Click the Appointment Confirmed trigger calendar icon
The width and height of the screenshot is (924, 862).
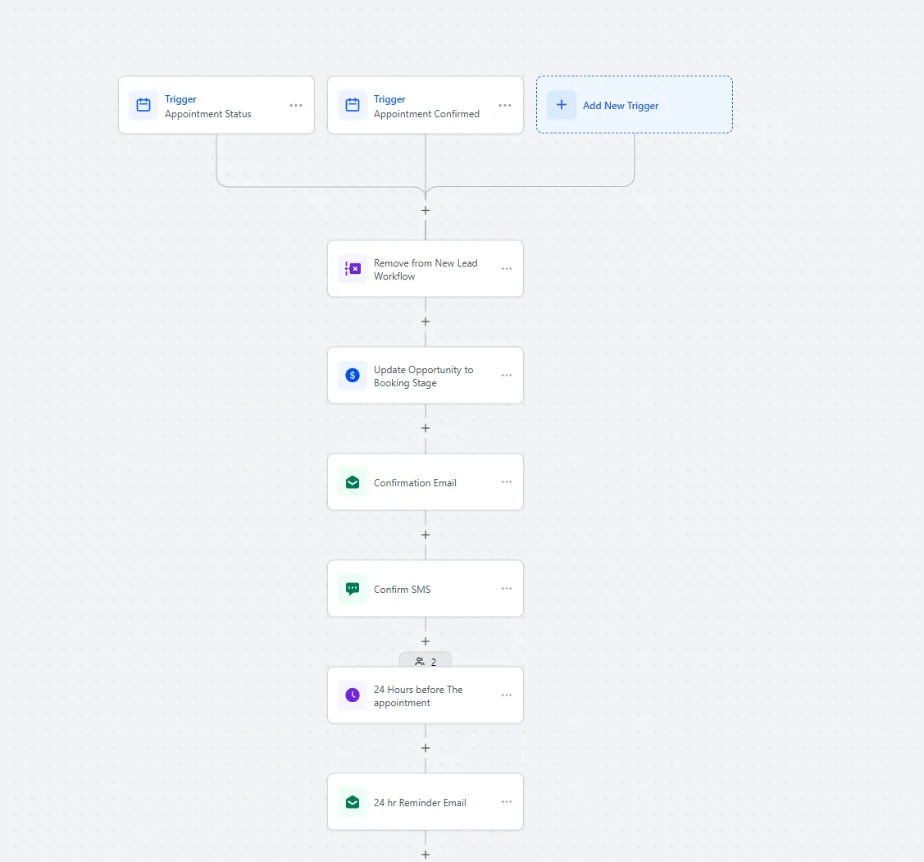coord(353,105)
